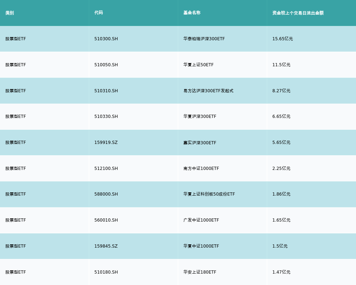Select fund name 华夏上证50ETF
Viewport: 356px width, 285px height.
(x=198, y=65)
